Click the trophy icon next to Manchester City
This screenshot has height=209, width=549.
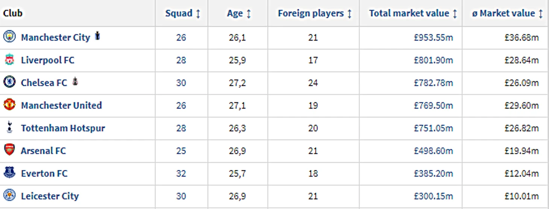97,36
